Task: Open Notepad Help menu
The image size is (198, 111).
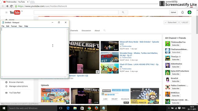Action: (x=26, y=26)
